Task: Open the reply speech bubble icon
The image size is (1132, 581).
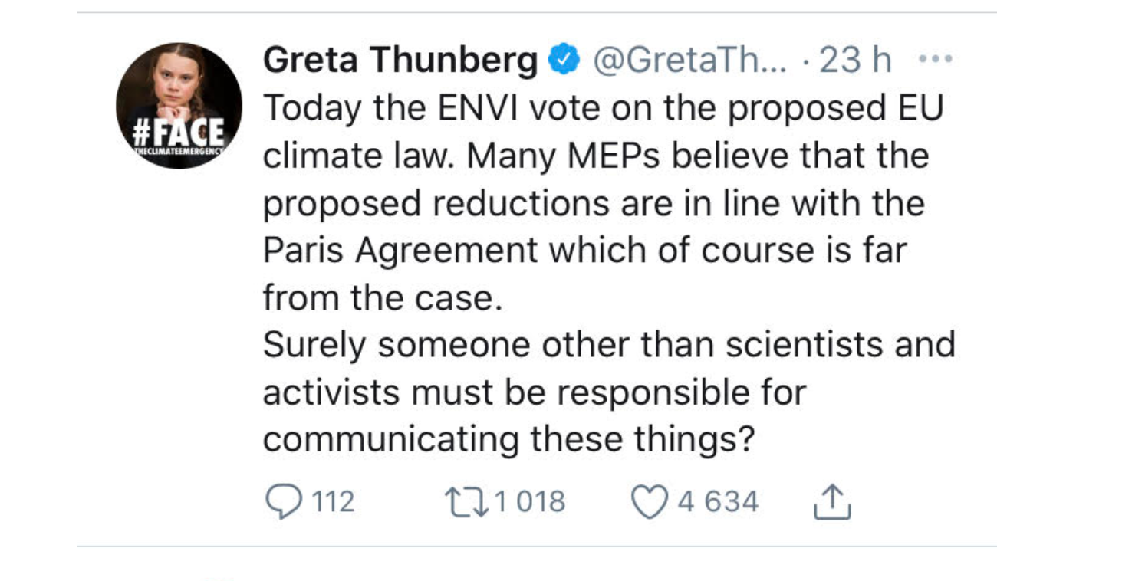Action: pos(282,502)
